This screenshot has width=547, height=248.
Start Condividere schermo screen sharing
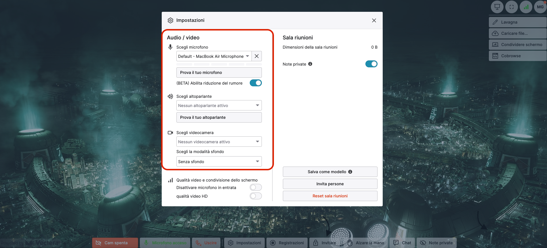pyautogui.click(x=518, y=45)
